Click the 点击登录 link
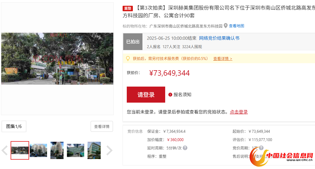Image resolution: width=315 pixels, height=169 pixels. tap(238, 112)
